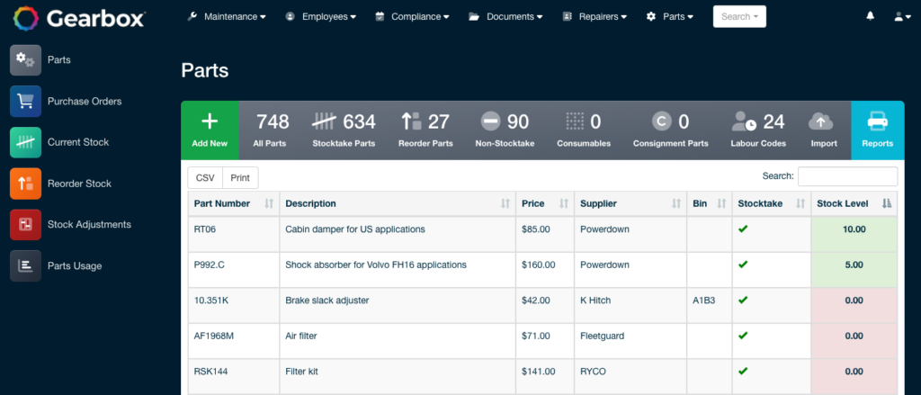The image size is (921, 395).
Task: Open the Reports printer icon tile
Action: [x=877, y=122]
